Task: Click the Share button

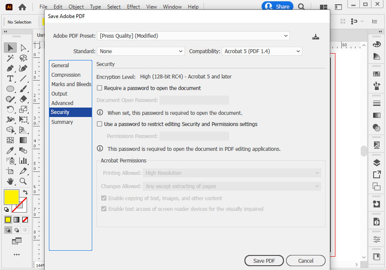Action: click(x=277, y=6)
